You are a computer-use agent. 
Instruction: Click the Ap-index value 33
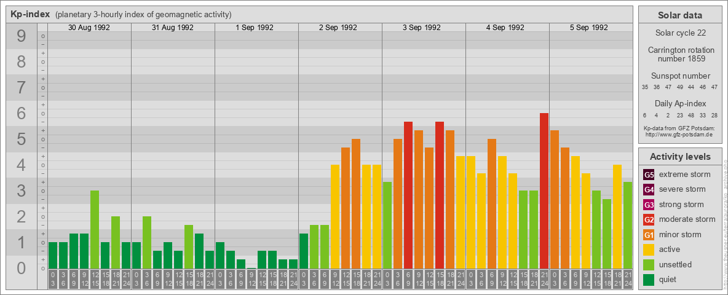[x=703, y=115]
